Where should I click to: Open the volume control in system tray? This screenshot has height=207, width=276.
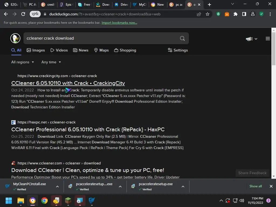tap(242, 201)
